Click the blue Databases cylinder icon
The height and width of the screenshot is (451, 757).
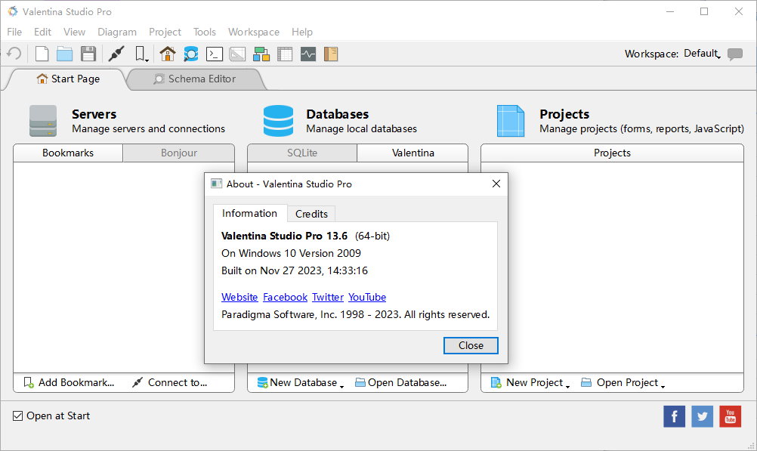pyautogui.click(x=278, y=121)
